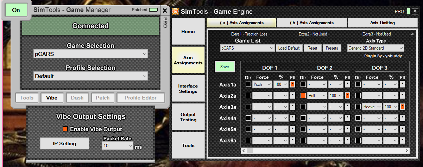Toggle the Axis3a DOF 3 filter button

402,107
